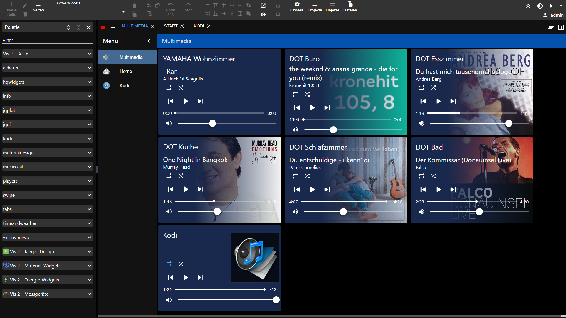Expand the materialdesign group
Viewport: 566px width, 318px height.
[48, 153]
